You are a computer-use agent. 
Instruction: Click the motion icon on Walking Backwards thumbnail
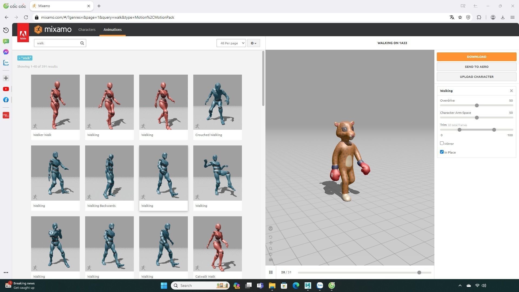(89, 197)
